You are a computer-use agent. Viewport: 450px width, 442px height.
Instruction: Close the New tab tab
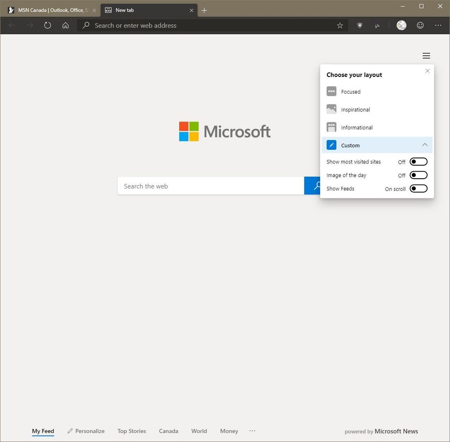point(191,10)
